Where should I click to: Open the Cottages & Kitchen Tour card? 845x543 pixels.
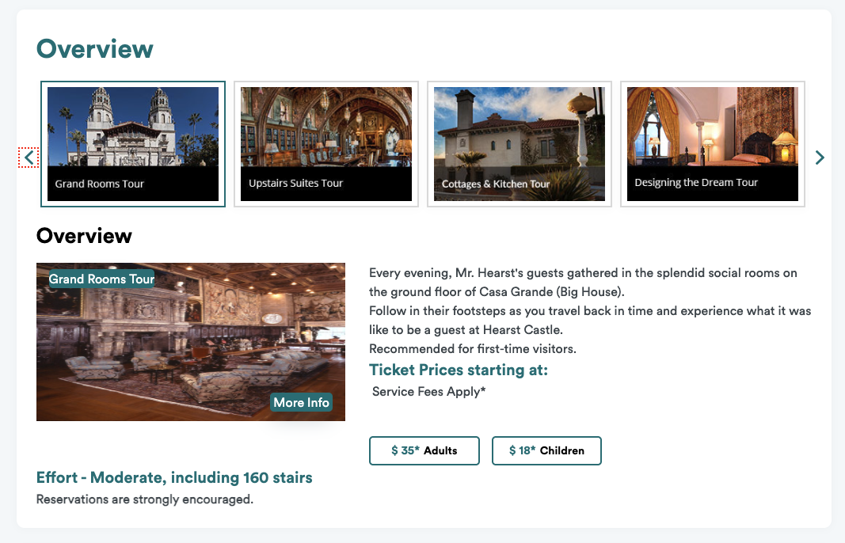pyautogui.click(x=520, y=144)
